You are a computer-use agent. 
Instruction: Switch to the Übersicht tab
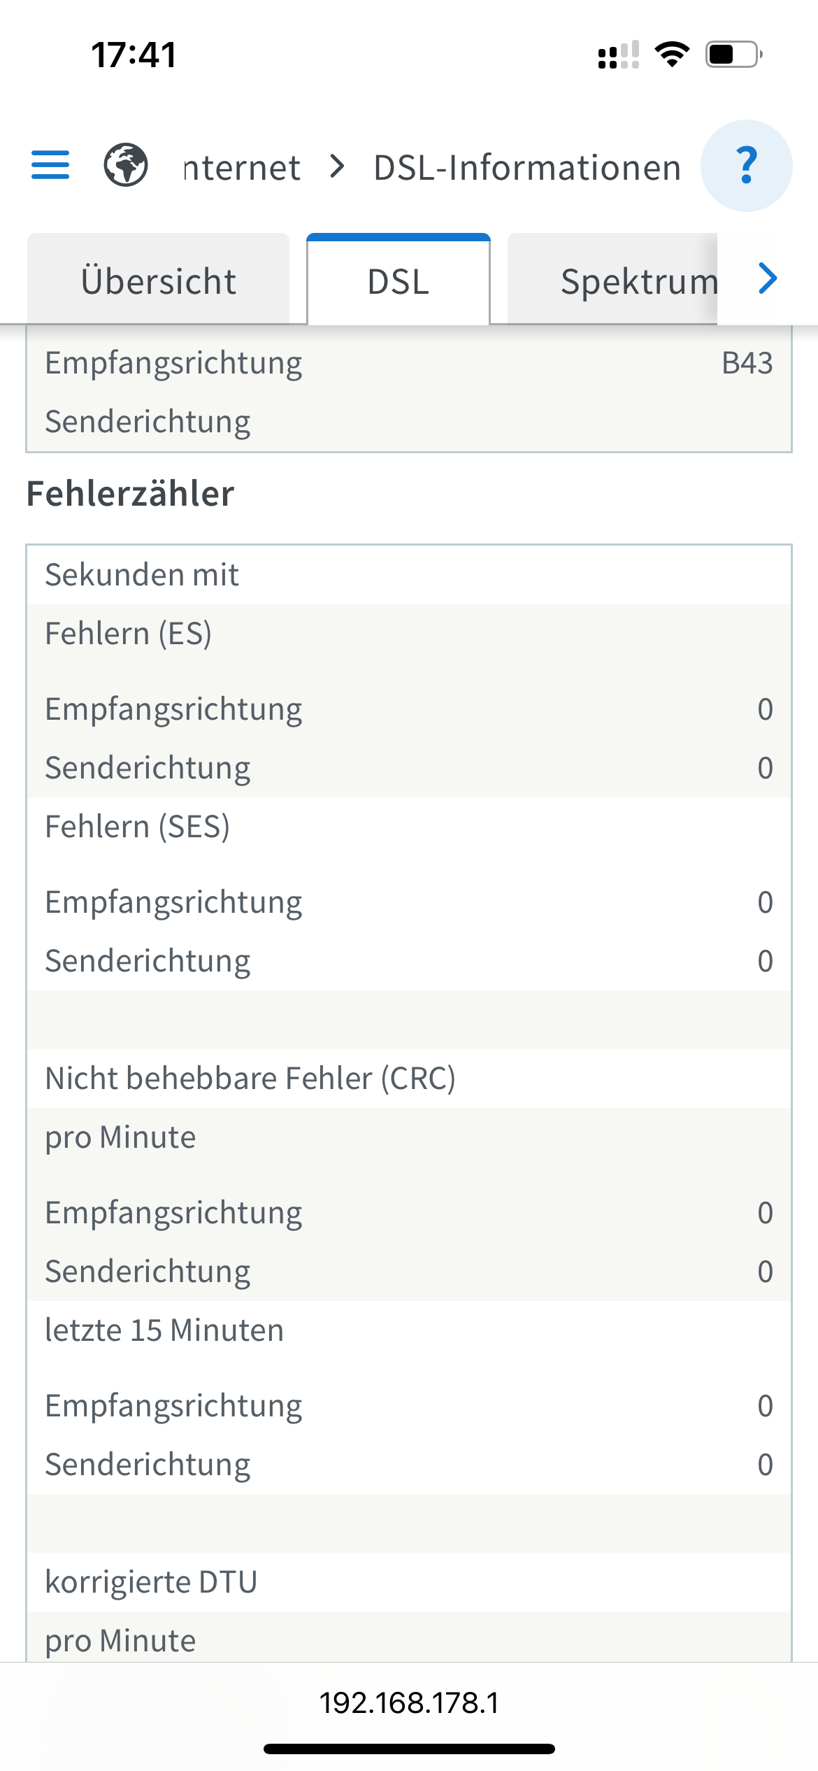pyautogui.click(x=158, y=280)
